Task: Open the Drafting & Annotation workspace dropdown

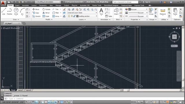Action: 48,2
